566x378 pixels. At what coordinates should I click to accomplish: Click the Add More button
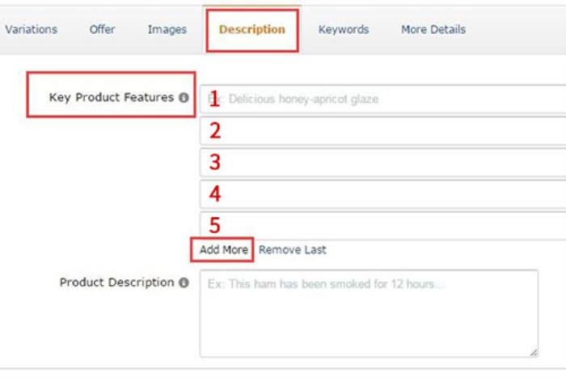tap(223, 250)
